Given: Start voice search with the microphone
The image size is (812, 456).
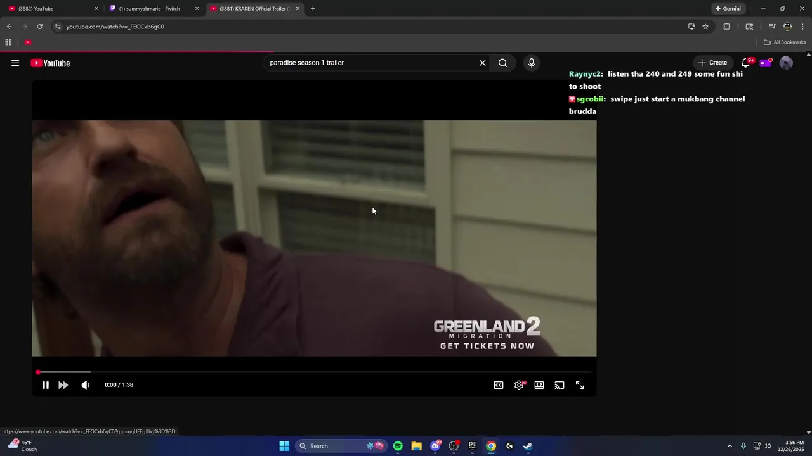Looking at the screenshot, I should tap(532, 63).
